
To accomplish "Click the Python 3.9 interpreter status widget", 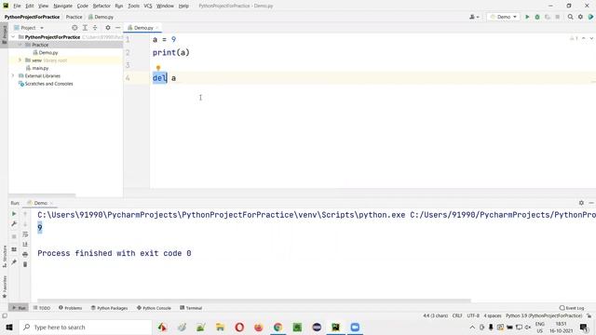I will pos(544,315).
